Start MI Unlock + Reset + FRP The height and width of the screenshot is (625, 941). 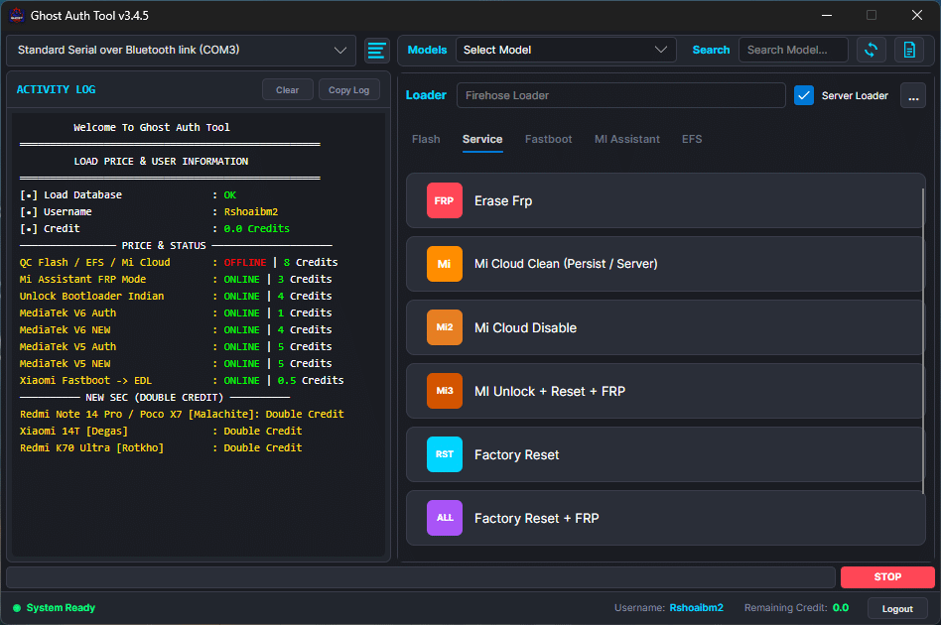665,391
